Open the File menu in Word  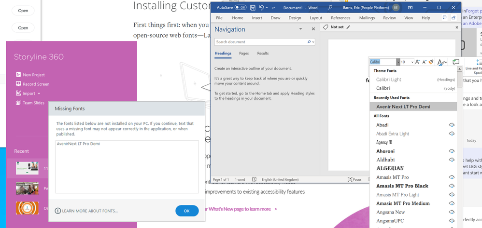tap(219, 18)
